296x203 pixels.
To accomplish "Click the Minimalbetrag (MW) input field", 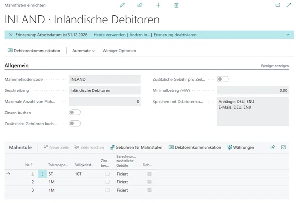I will [252, 90].
